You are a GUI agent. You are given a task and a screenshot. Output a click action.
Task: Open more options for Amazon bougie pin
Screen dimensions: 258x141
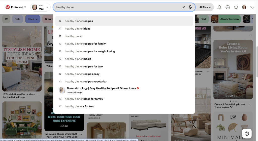pos(208,72)
